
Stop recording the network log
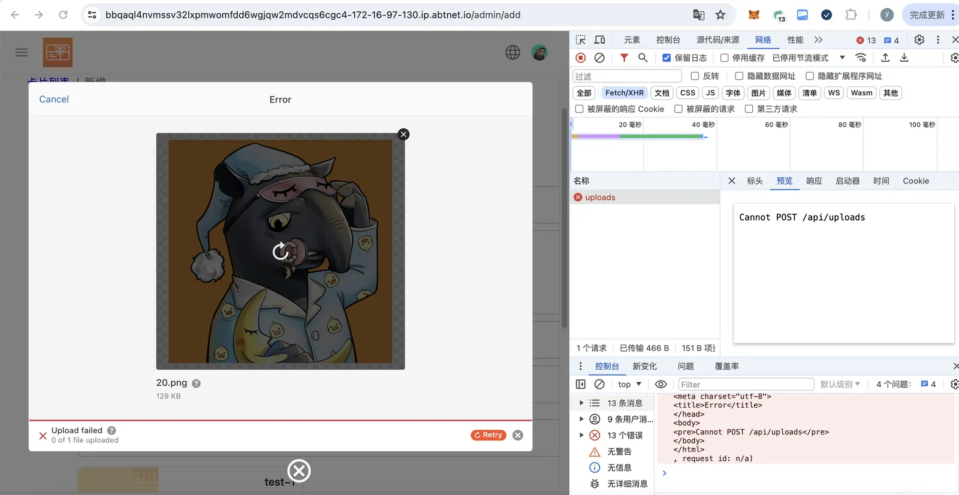click(x=580, y=58)
